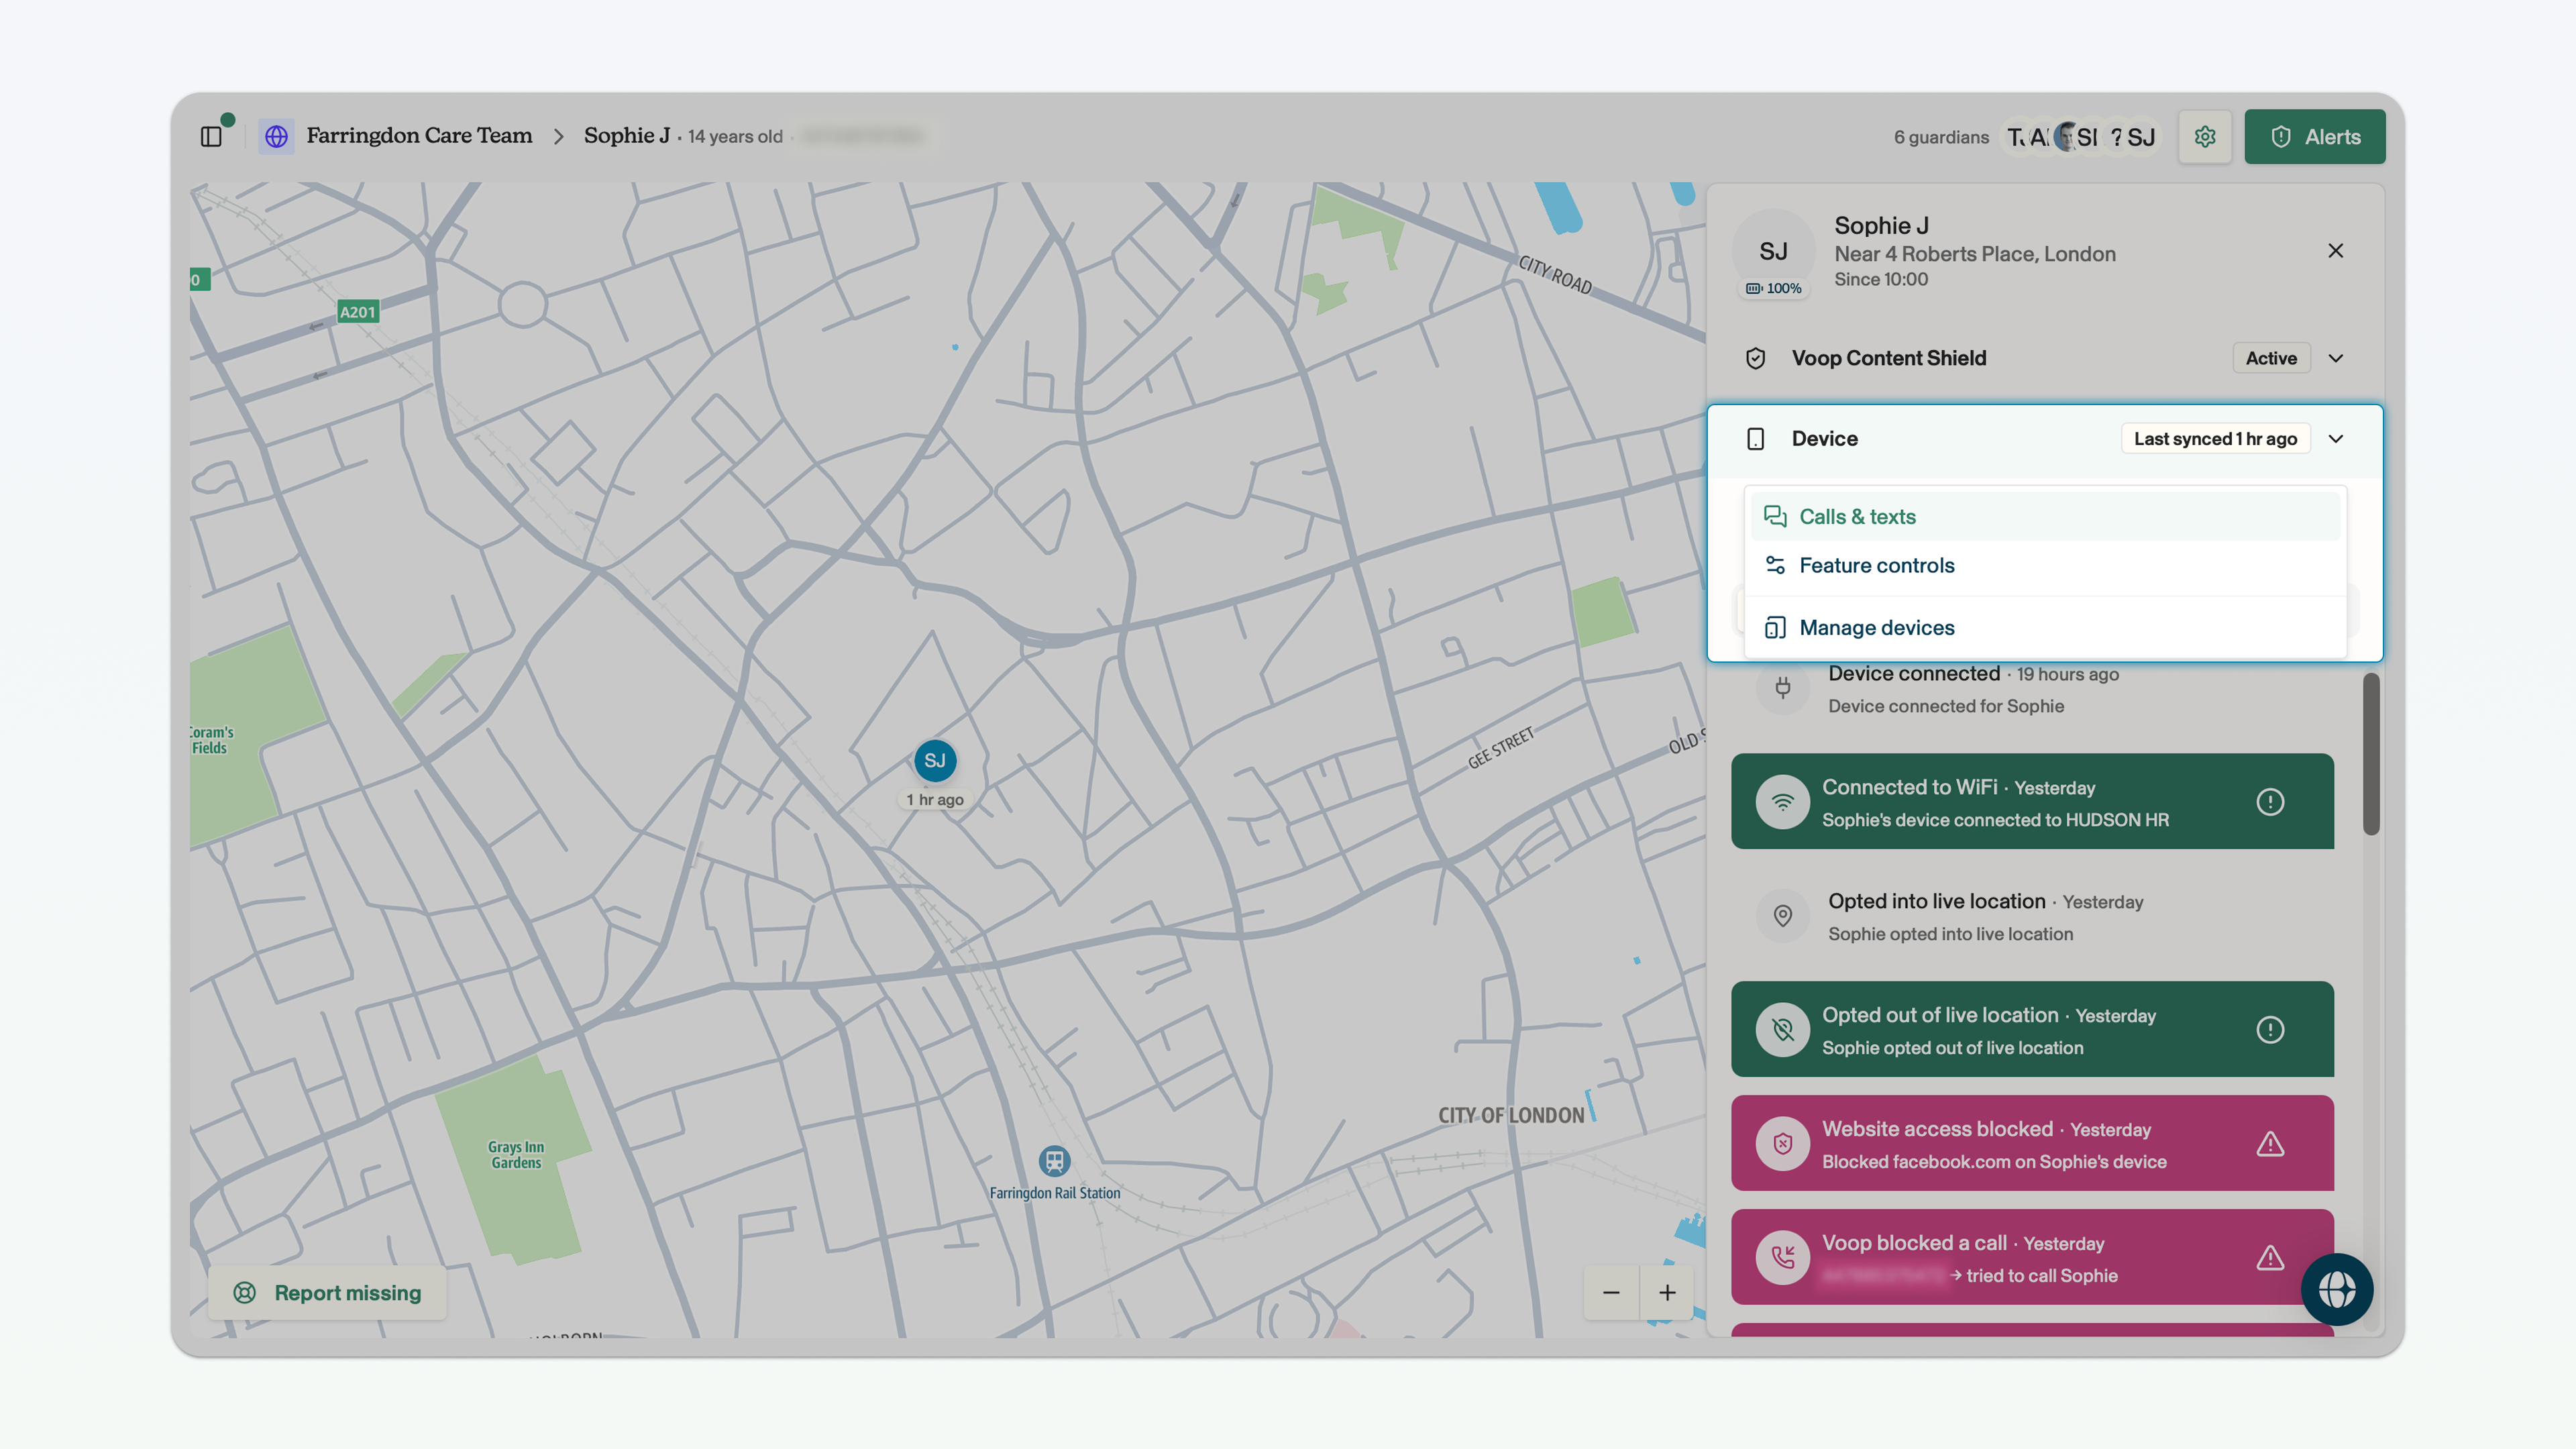Click Near 4 Roberts Place, London text
Screen dimensions: 2576x1449
[x=1974, y=254]
